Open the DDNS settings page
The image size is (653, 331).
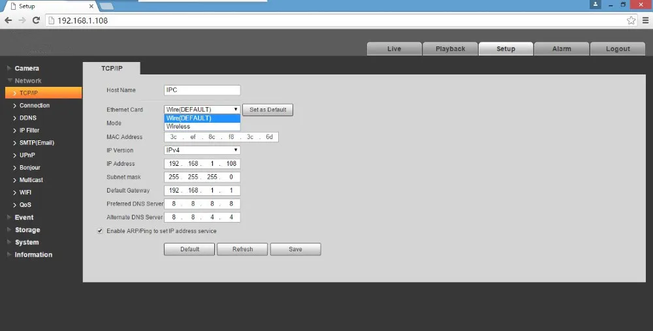[28, 118]
